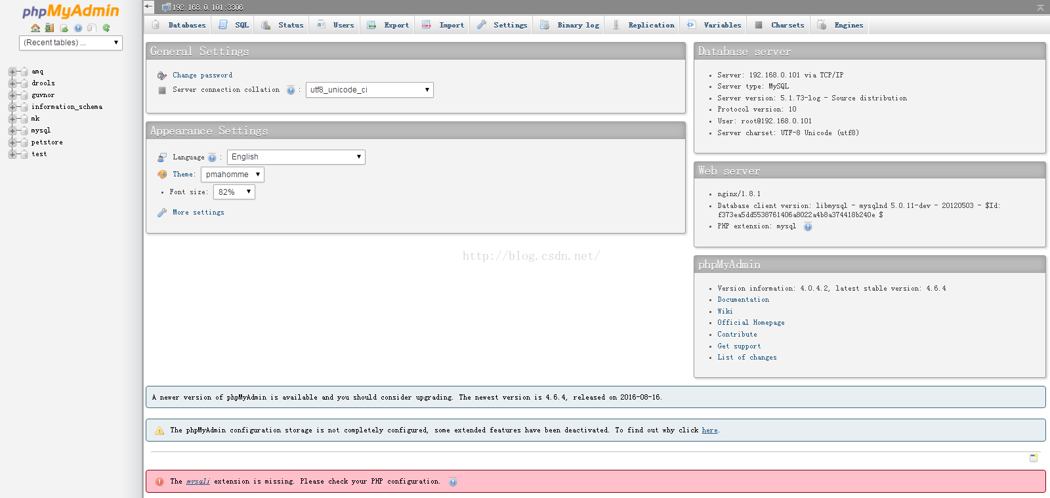This screenshot has width=1050, height=498.
Task: Click the 'here' link in configuration warning
Action: [x=709, y=430]
